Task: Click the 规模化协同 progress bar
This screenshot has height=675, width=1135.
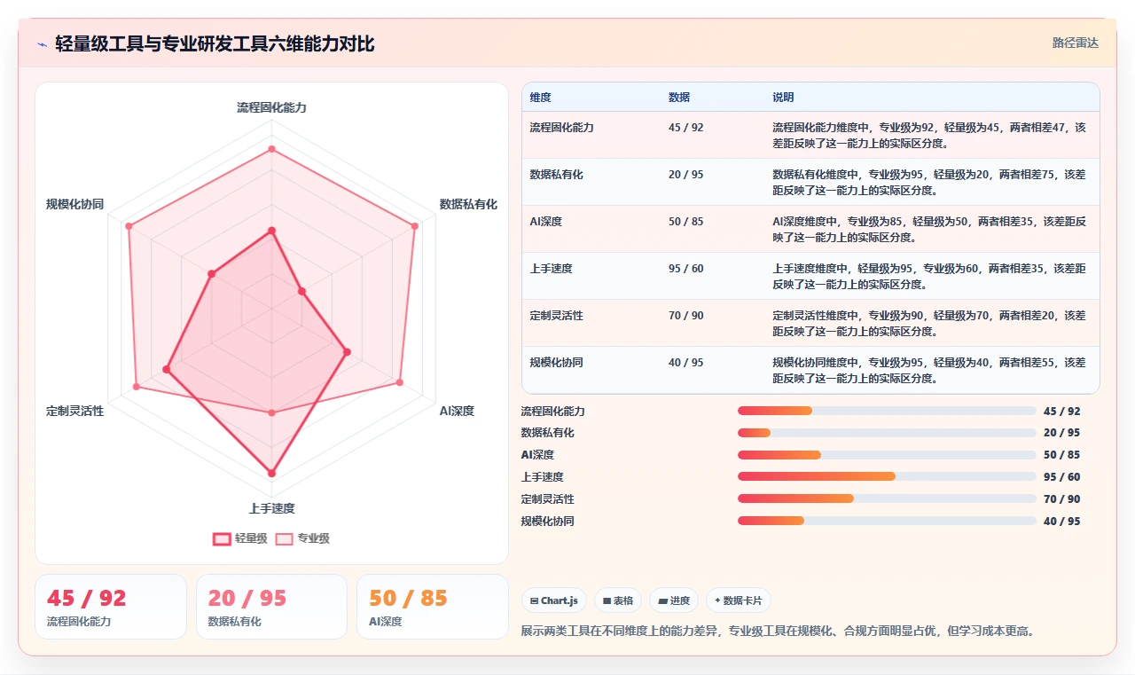Action: [x=887, y=521]
